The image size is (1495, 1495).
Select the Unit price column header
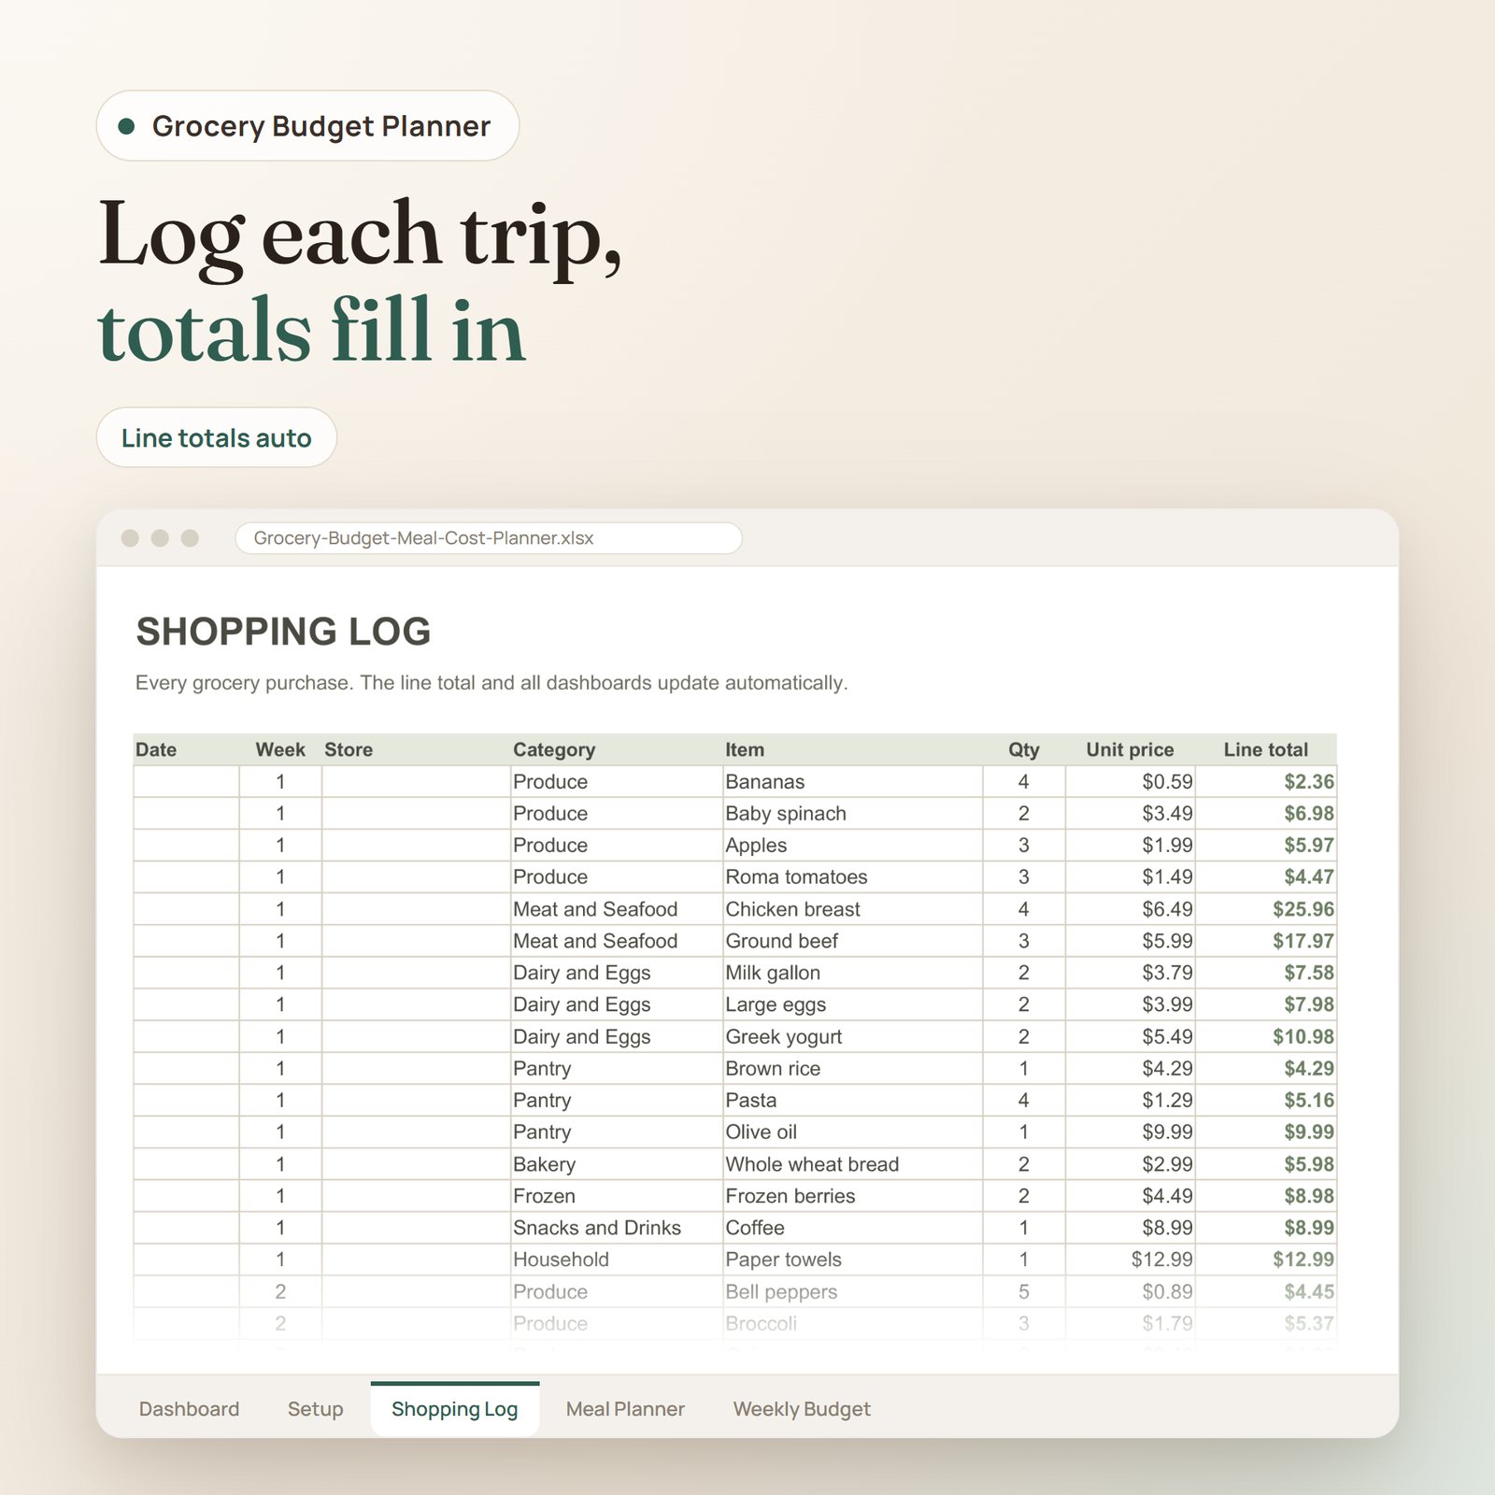pos(1130,749)
